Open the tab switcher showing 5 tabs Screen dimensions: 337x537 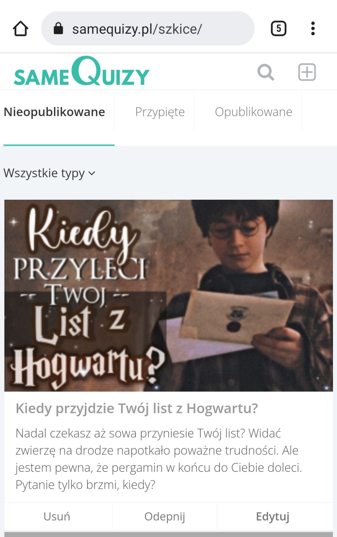tap(279, 29)
